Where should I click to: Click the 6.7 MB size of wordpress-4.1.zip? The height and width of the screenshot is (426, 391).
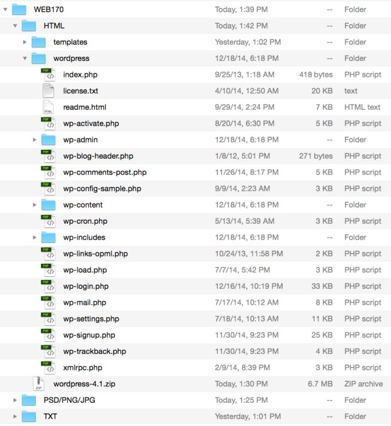tap(321, 384)
